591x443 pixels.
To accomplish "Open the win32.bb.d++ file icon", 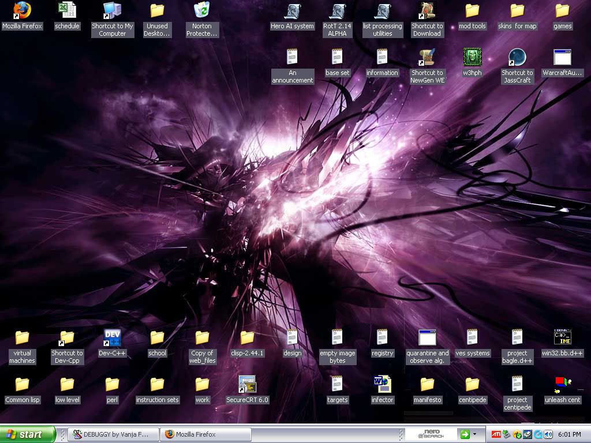I will pyautogui.click(x=562, y=337).
